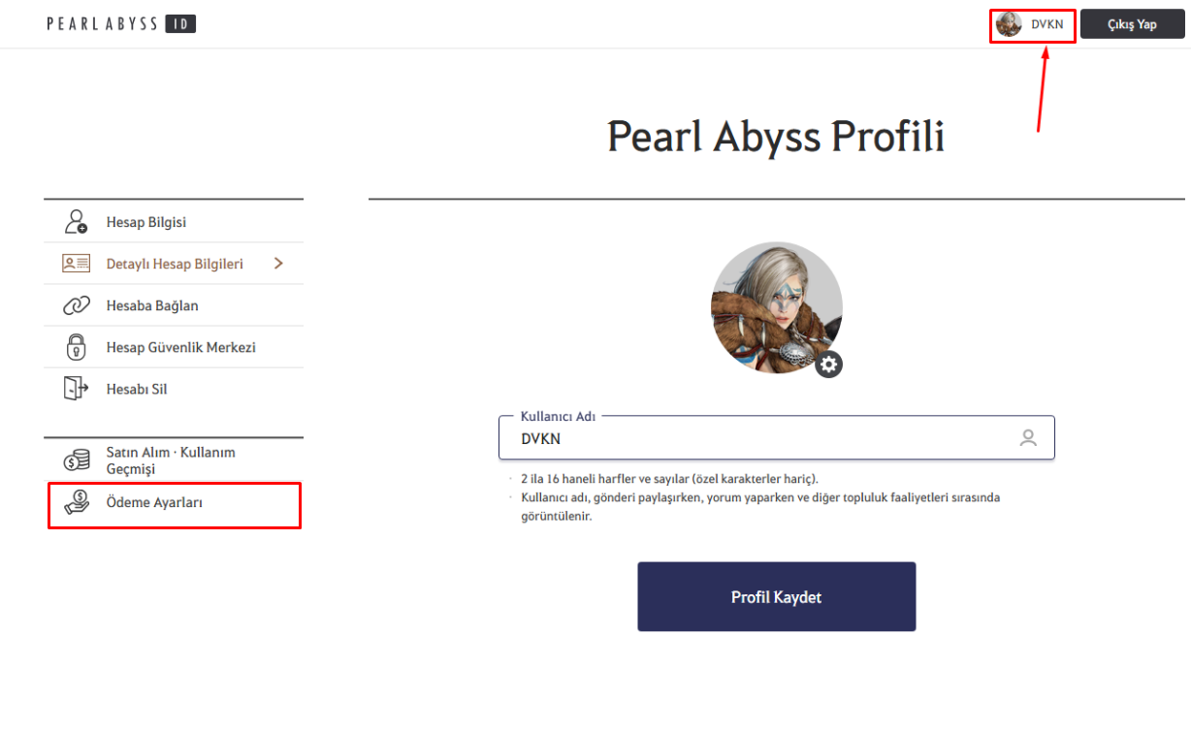The height and width of the screenshot is (730, 1191).
Task: Select Hesap Güvenlik Merkezi menu entry
Action: (174, 347)
